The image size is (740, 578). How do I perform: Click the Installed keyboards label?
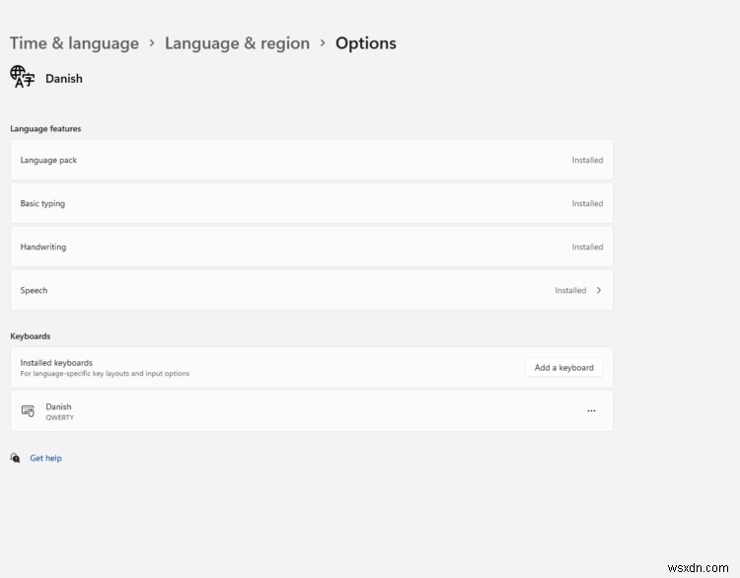point(56,363)
